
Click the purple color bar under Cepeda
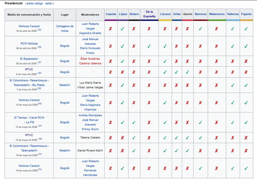[x=111, y=20]
